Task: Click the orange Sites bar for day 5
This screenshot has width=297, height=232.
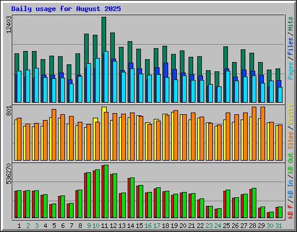Action: tap(54, 135)
